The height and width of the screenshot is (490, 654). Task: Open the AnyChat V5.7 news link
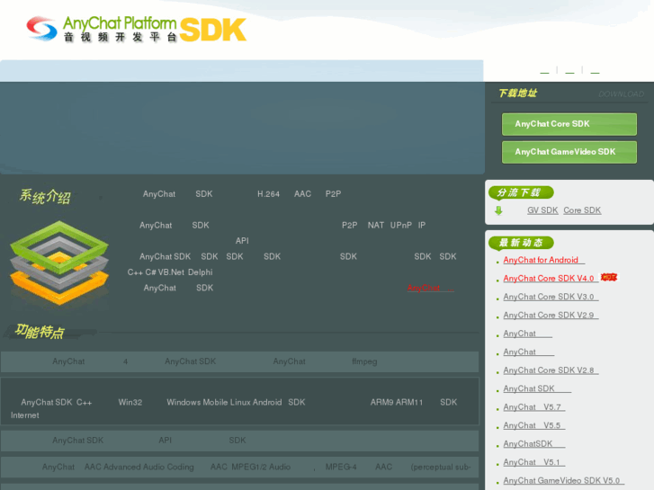click(533, 406)
